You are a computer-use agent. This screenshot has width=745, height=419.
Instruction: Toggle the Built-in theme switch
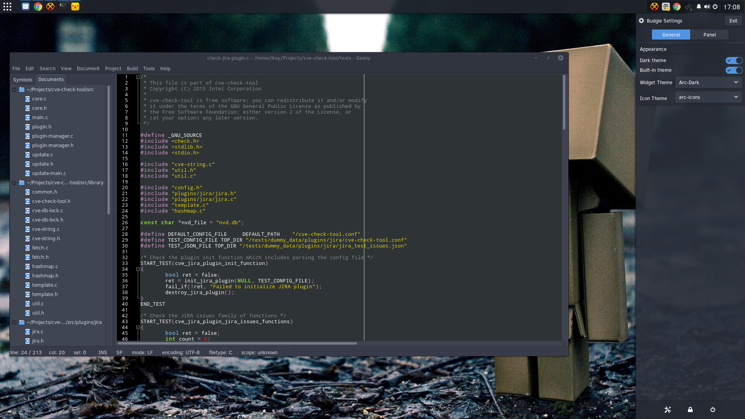tap(734, 70)
